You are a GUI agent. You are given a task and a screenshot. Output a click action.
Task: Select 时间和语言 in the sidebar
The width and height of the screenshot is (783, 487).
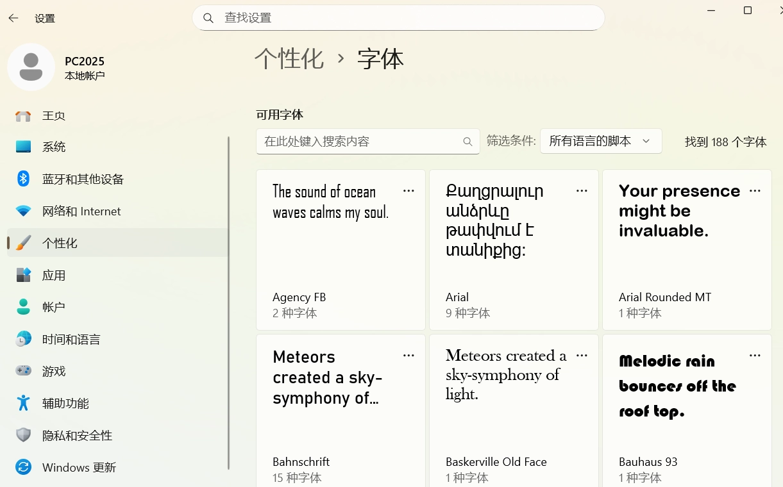point(72,339)
